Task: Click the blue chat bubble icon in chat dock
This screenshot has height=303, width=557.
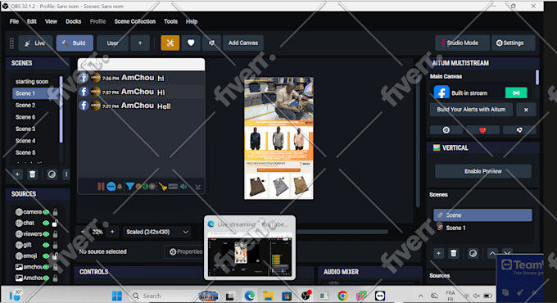Action: 111,187
